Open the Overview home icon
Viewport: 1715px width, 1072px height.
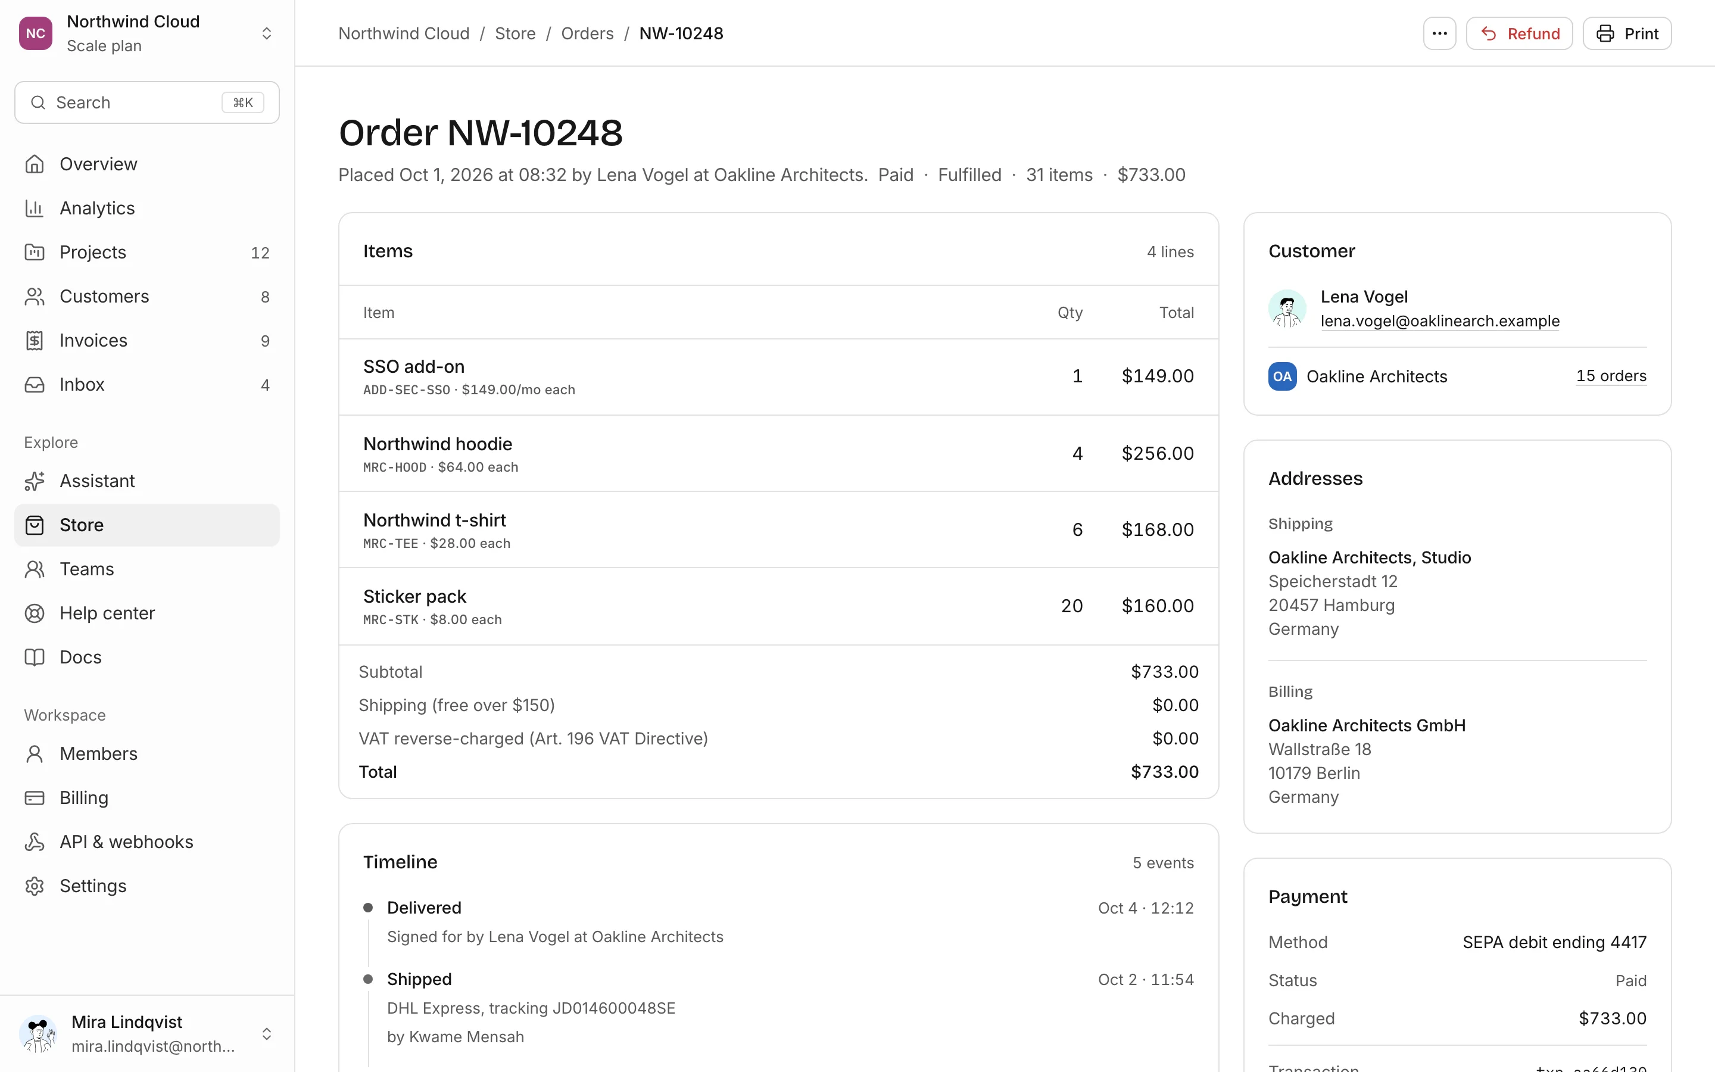coord(34,164)
